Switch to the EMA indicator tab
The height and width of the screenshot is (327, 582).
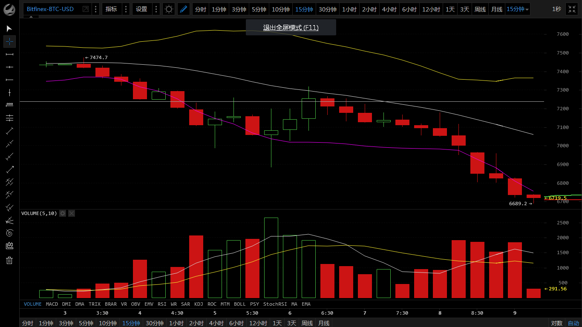click(x=306, y=304)
